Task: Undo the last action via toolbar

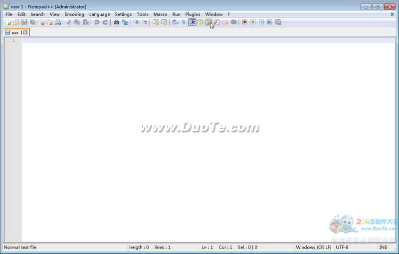Action: coord(96,22)
